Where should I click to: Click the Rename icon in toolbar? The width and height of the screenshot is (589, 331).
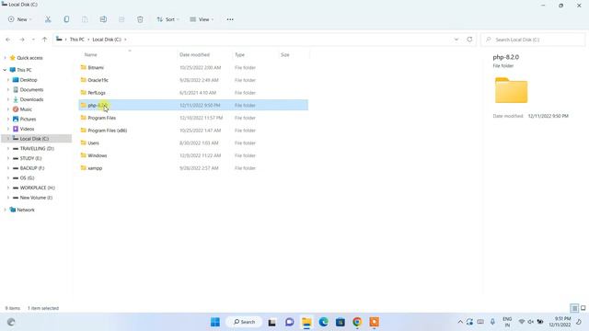(x=103, y=19)
